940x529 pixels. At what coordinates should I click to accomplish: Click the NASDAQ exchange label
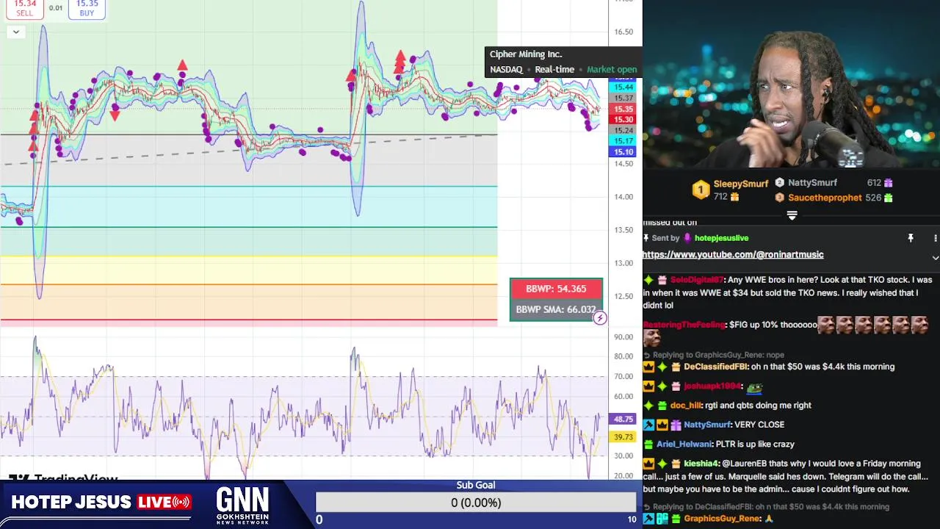tap(506, 70)
